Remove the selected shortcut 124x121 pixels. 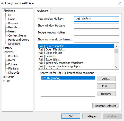(x=106, y=94)
